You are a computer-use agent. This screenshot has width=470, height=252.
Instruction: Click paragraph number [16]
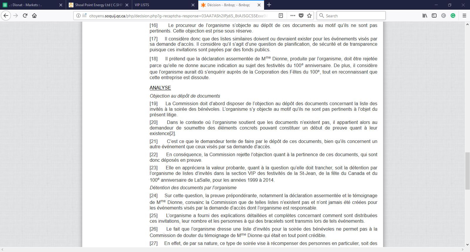point(154,25)
